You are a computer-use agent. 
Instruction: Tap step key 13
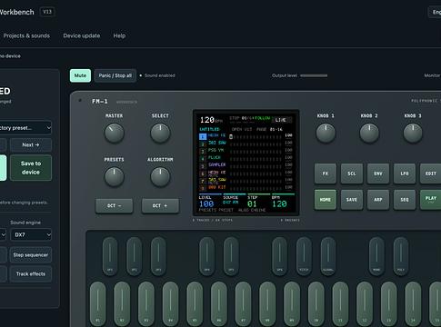[x=389, y=303]
